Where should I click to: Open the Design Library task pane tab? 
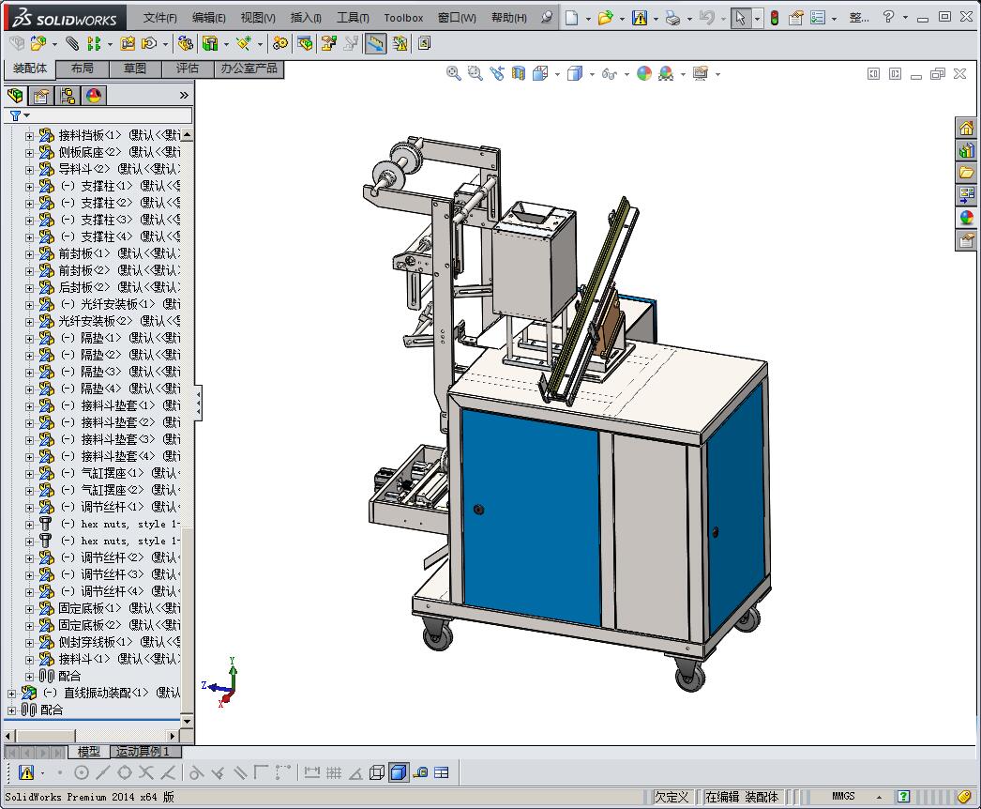(x=967, y=151)
